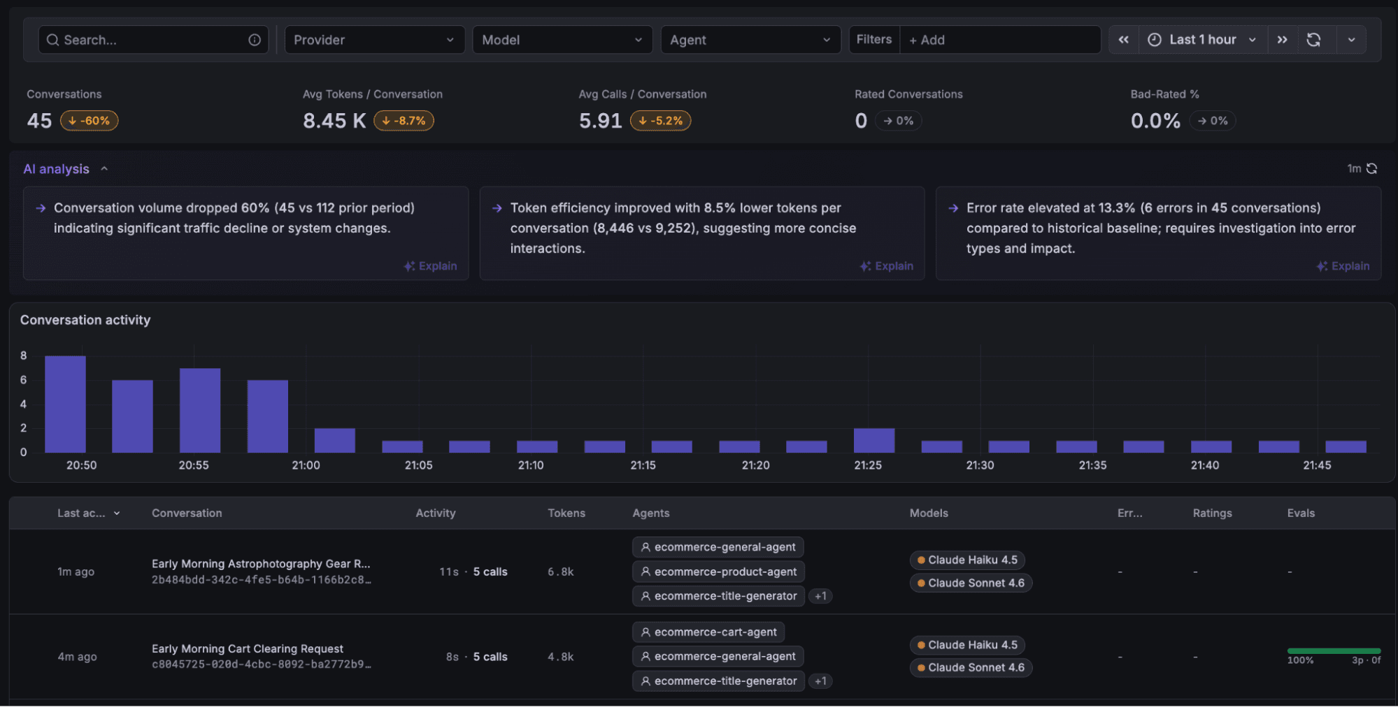
Task: Explain the token efficiency insight
Action: pos(886,266)
